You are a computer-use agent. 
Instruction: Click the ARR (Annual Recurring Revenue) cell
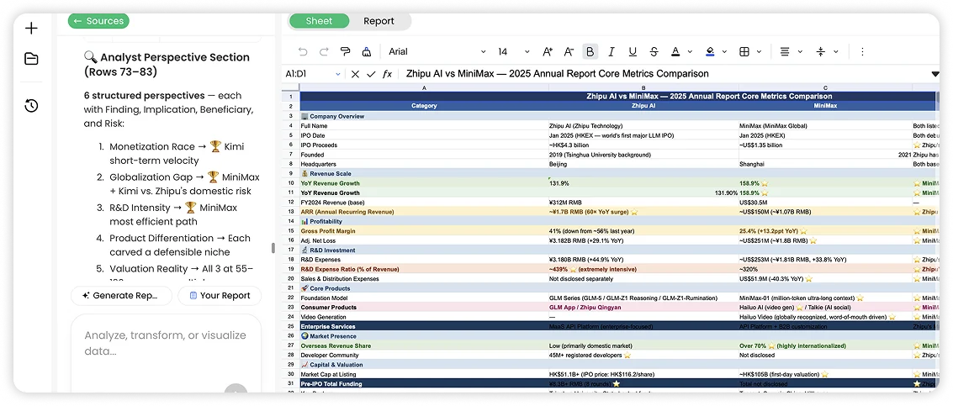(x=424, y=212)
